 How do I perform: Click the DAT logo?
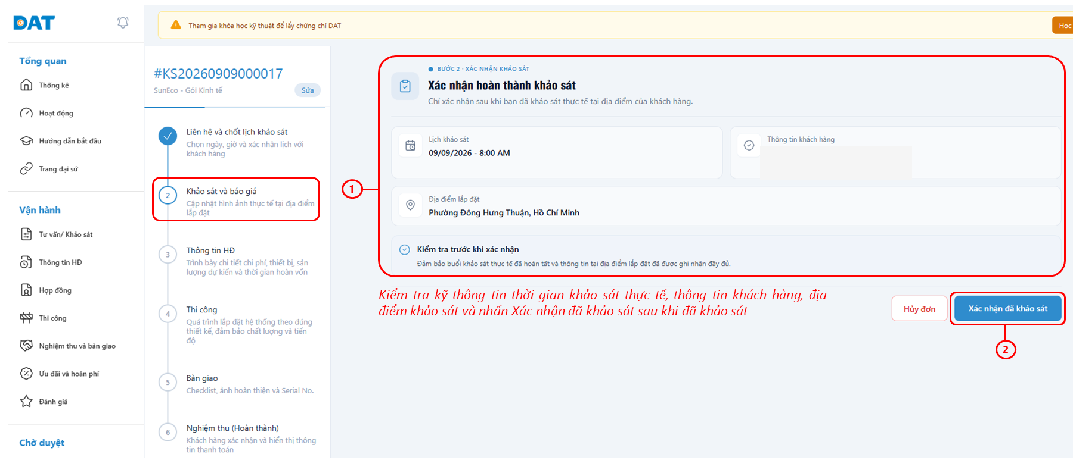[34, 23]
